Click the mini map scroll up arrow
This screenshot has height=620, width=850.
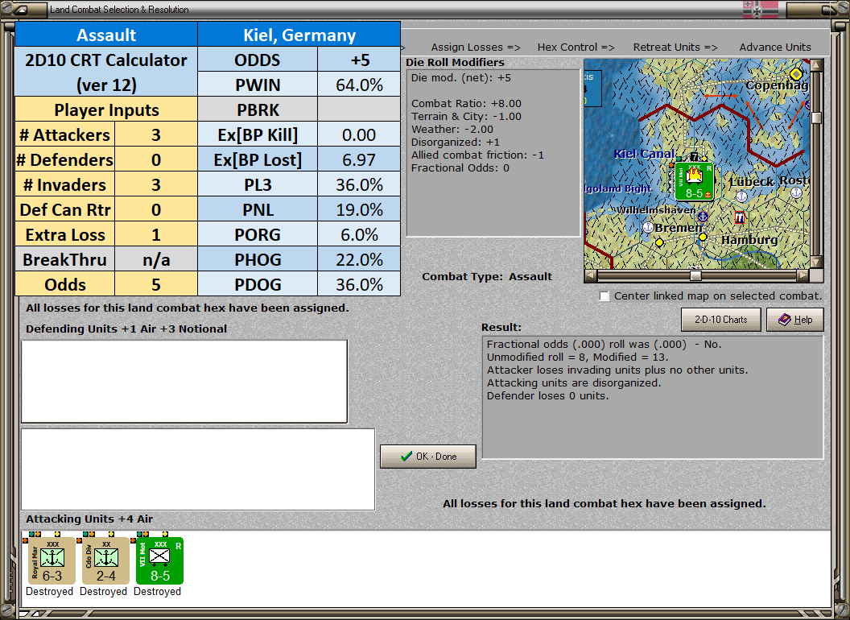click(816, 66)
